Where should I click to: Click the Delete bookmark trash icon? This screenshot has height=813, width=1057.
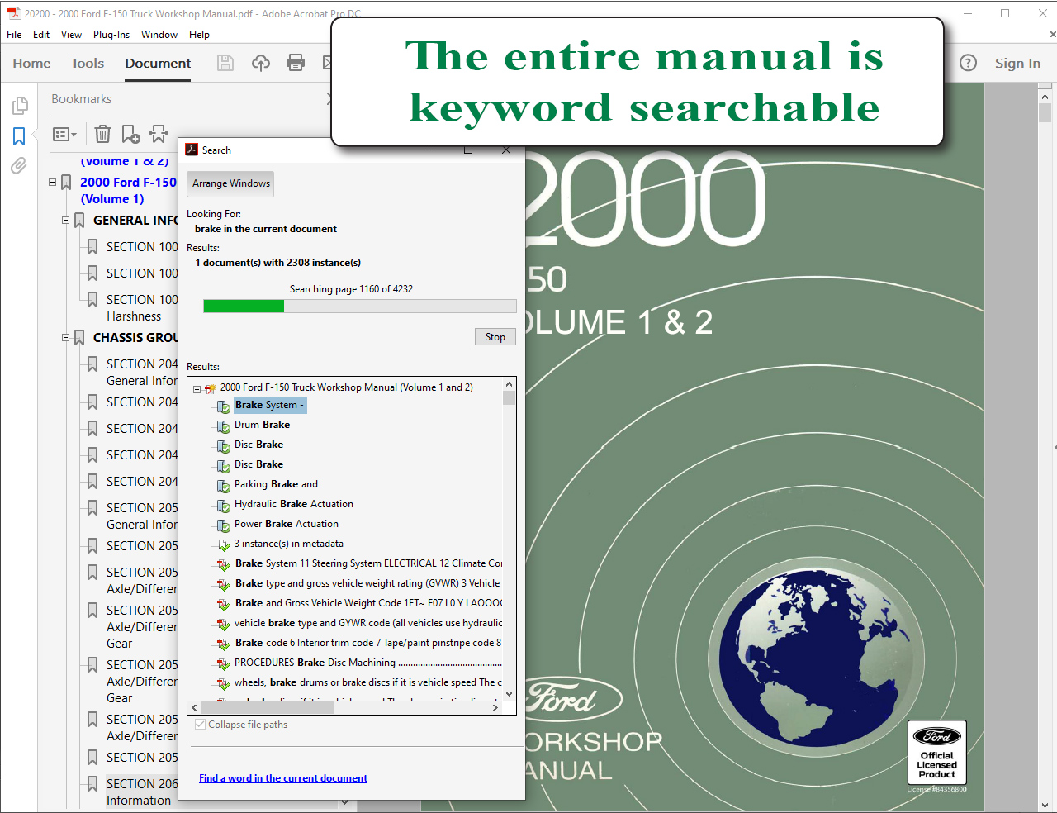click(x=102, y=134)
